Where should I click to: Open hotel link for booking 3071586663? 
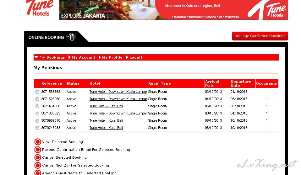118,92
